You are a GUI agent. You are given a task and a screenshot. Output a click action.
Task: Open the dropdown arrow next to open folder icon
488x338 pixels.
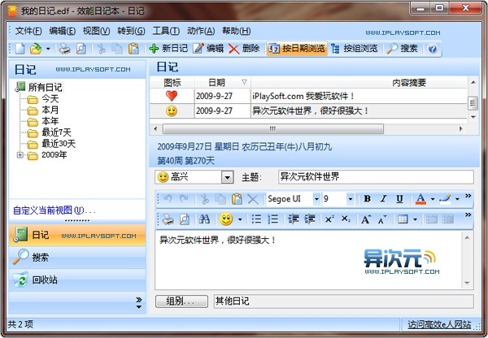[x=48, y=49]
